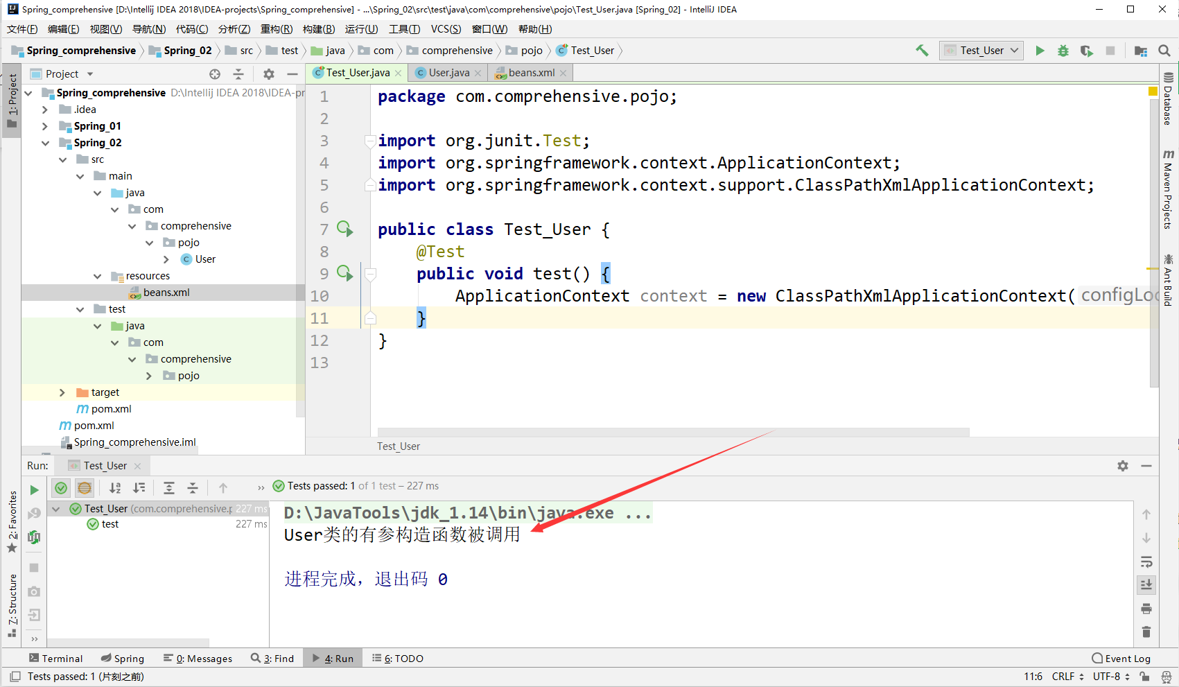Show more test toolbar actions via chevron
Screen dimensions: 1179x687
coord(261,487)
